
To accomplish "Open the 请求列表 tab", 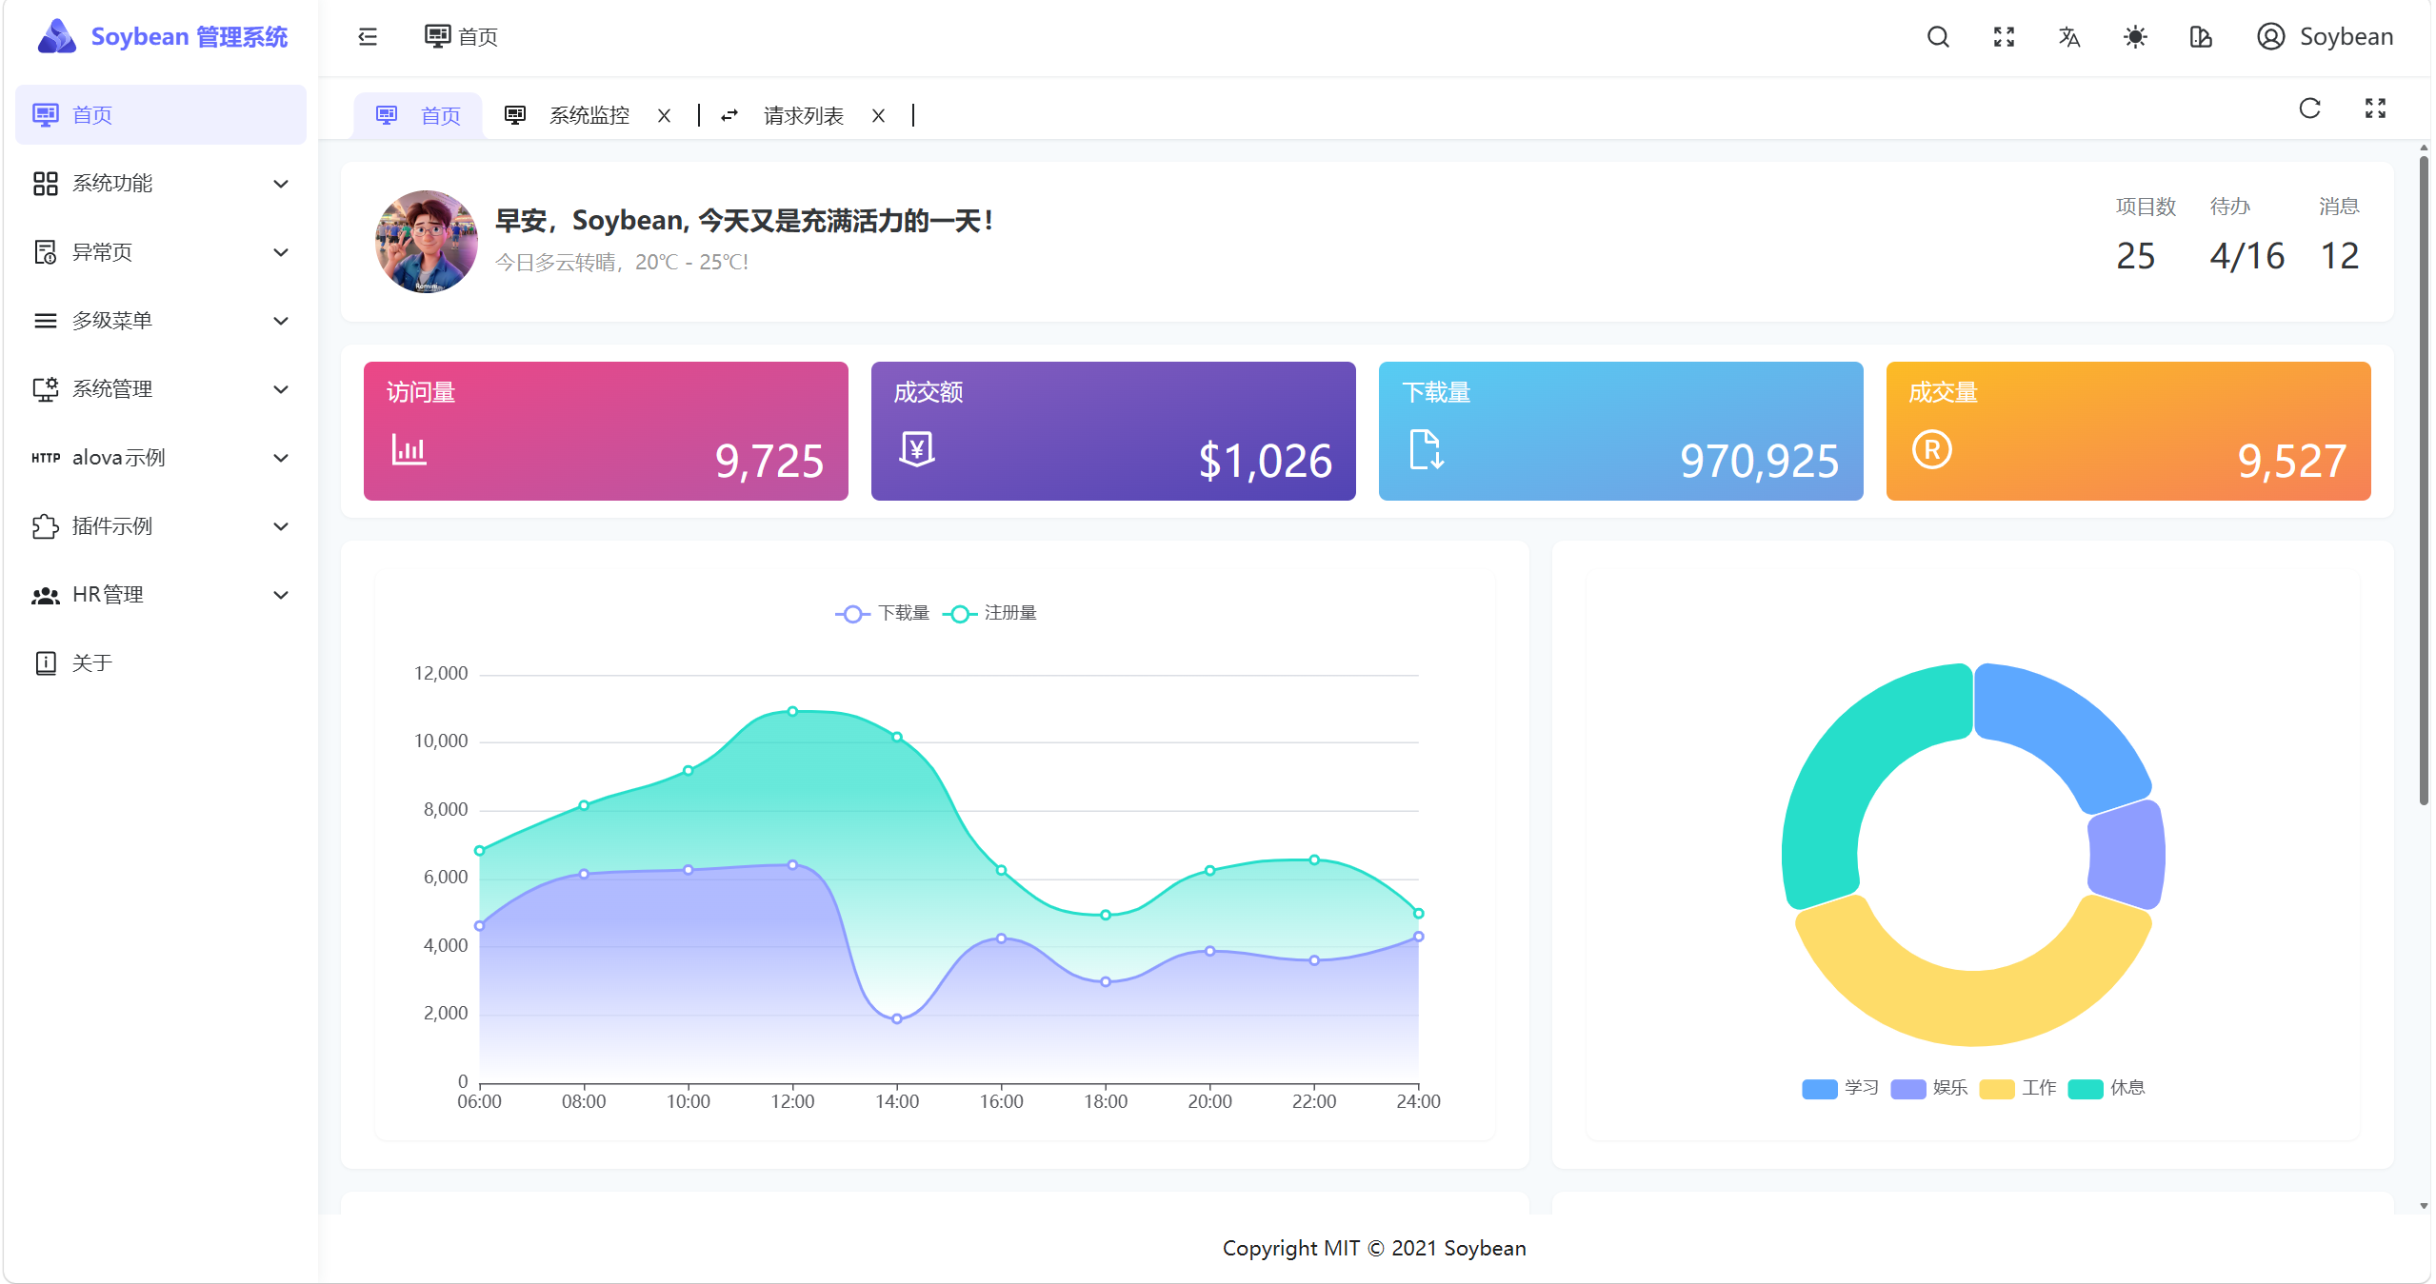I will [802, 114].
